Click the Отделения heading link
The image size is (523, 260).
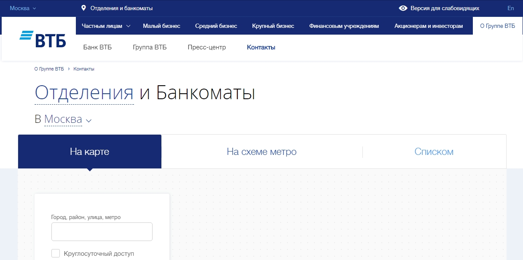tap(84, 93)
